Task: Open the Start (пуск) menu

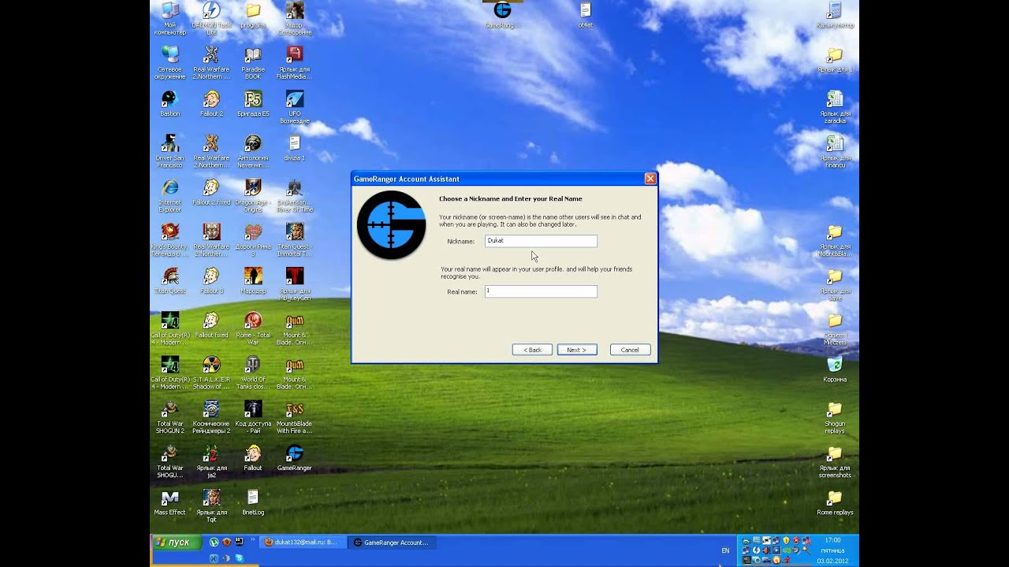Action: click(175, 543)
